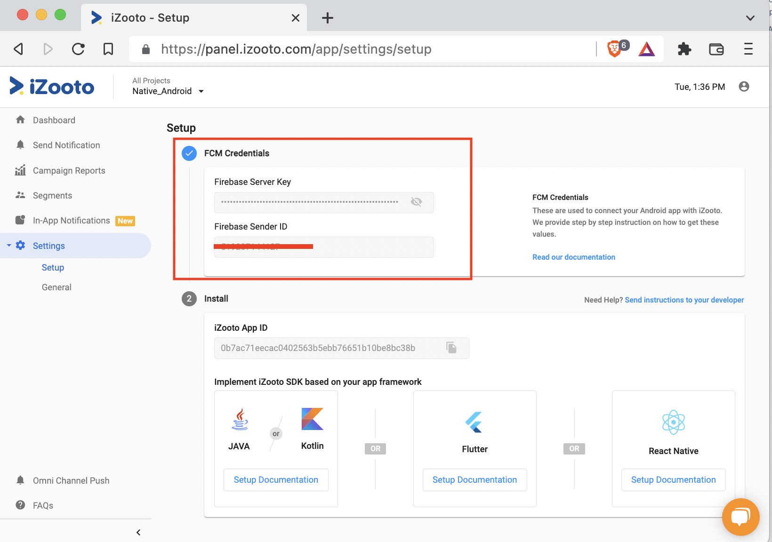
Task: Open browser extensions puzzle icon
Action: pos(684,49)
